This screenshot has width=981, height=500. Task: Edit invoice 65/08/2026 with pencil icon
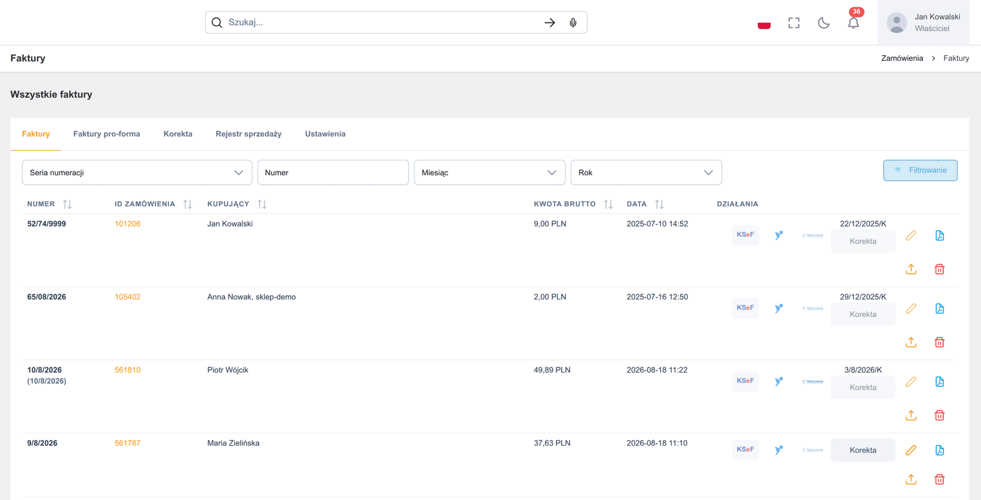click(911, 309)
